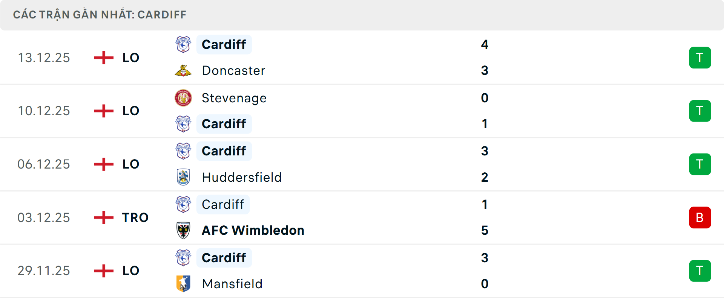This screenshot has height=298, width=724.
Task: Click the Cardiff club crest in the Doncaster match
Action: click(x=183, y=44)
